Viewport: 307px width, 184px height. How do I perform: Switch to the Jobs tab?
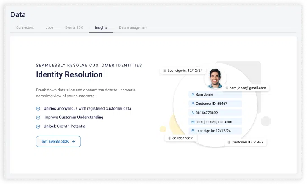point(50,27)
